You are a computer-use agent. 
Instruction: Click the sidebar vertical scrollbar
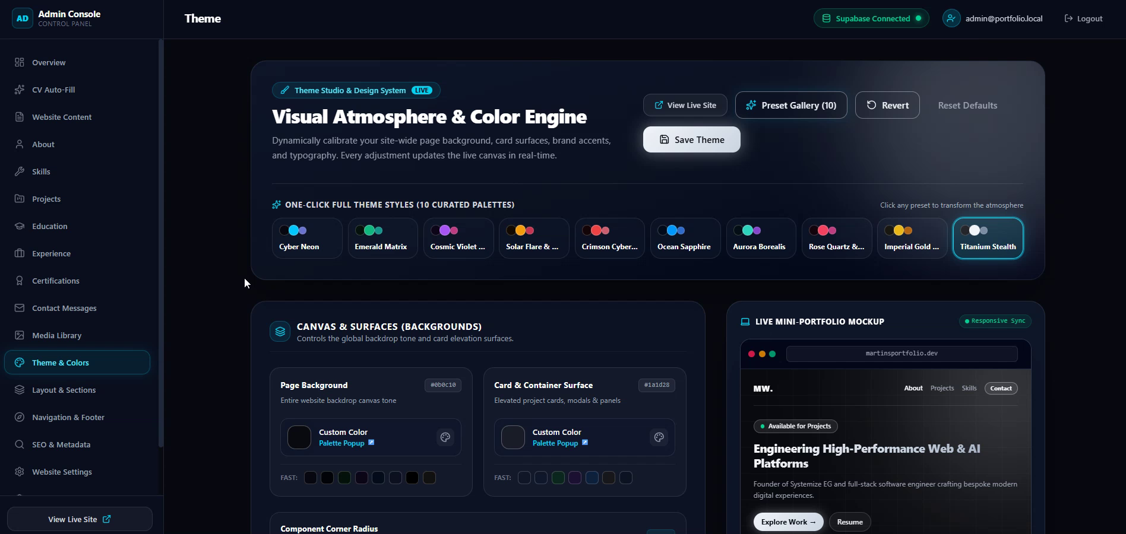tap(160, 243)
